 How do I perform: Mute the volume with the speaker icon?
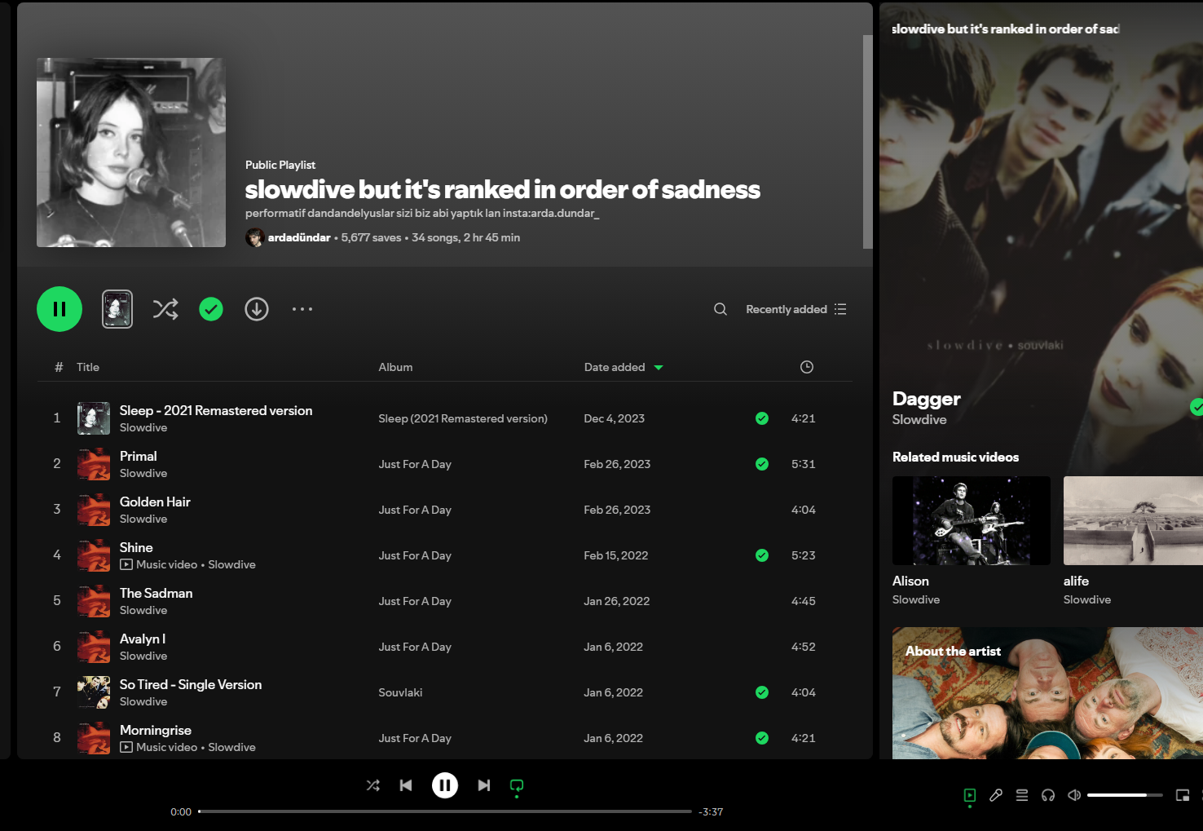pos(1074,795)
